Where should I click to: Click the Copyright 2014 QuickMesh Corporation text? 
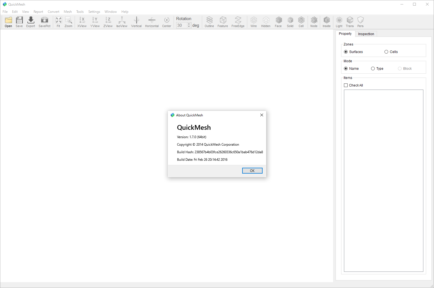208,145
